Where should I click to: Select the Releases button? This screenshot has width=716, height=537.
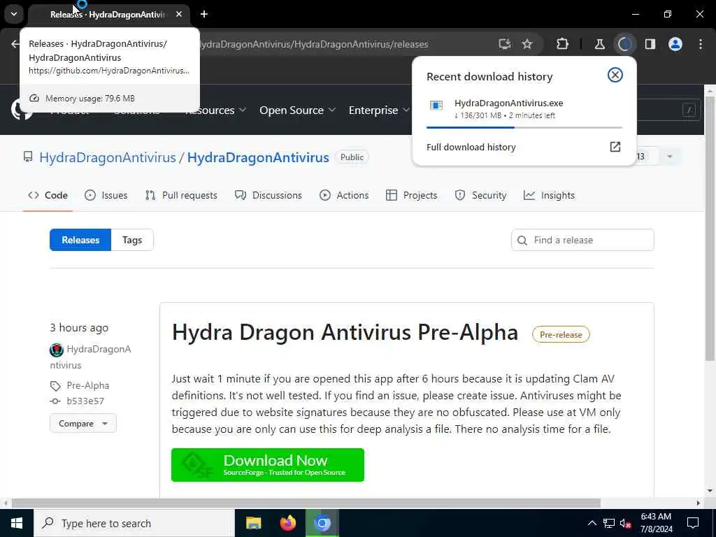80,240
